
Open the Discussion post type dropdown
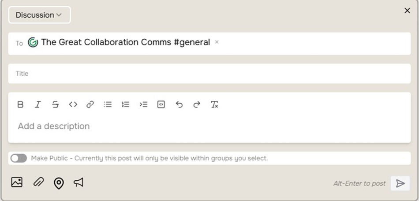[x=39, y=15]
